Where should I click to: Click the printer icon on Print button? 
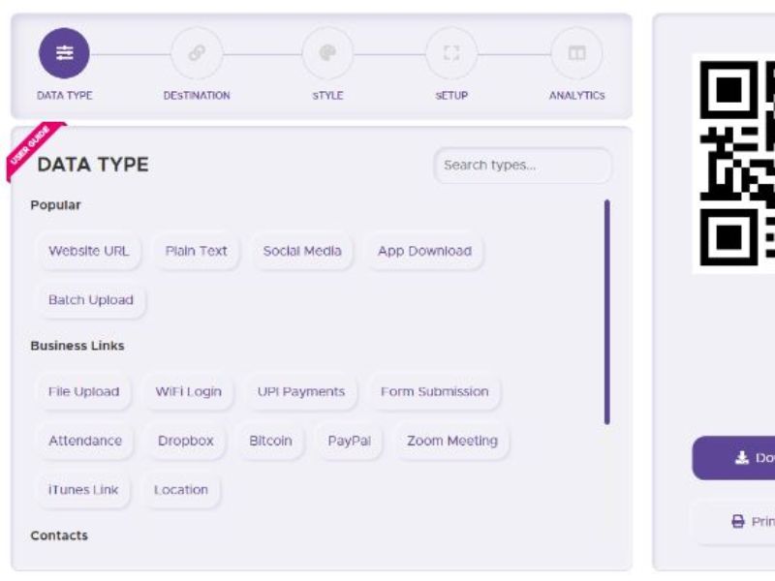pyautogui.click(x=738, y=522)
